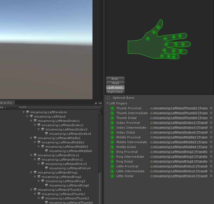Click the cube icon of mixamorig:LeftHandMiddle4
Viewport: 214px width, 204px height.
pos(47,151)
